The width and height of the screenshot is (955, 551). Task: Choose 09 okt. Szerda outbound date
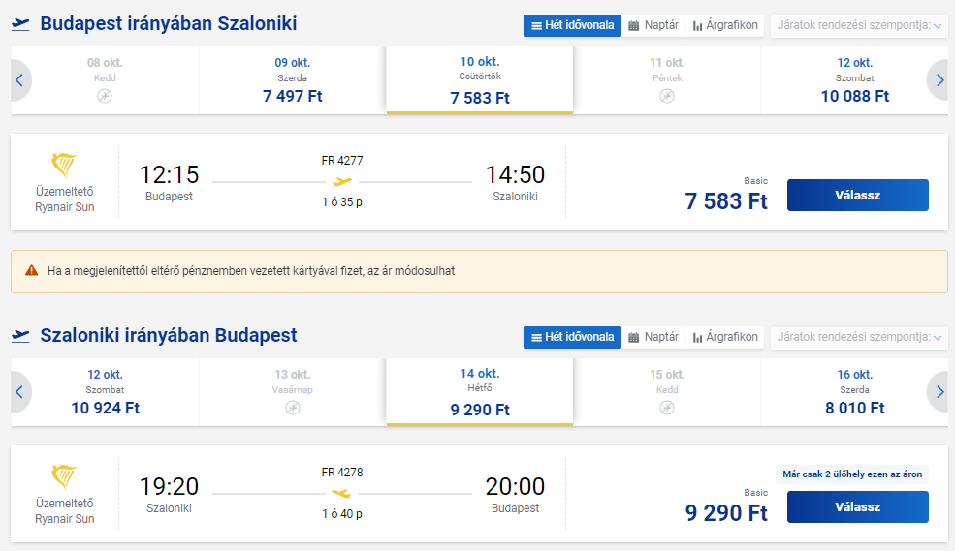pos(293,80)
